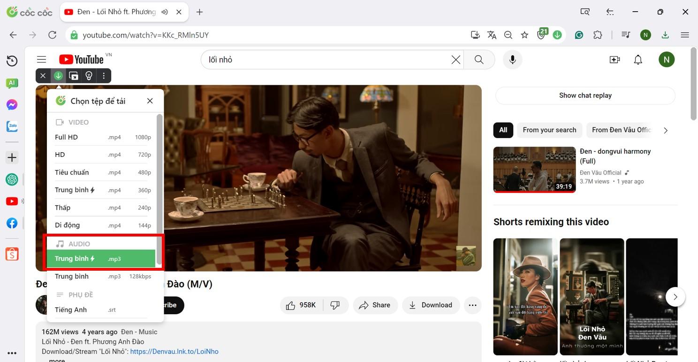698x362 pixels.
Task: Mute the tab with speaker icon
Action: [x=165, y=12]
